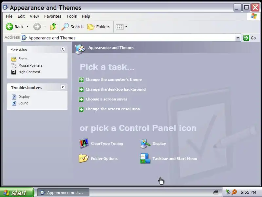The height and width of the screenshot is (197, 262).
Task: Open the Edit menu
Action: point(21,16)
